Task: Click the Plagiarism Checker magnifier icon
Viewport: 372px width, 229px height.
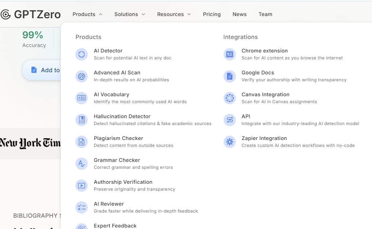Action: point(81,142)
